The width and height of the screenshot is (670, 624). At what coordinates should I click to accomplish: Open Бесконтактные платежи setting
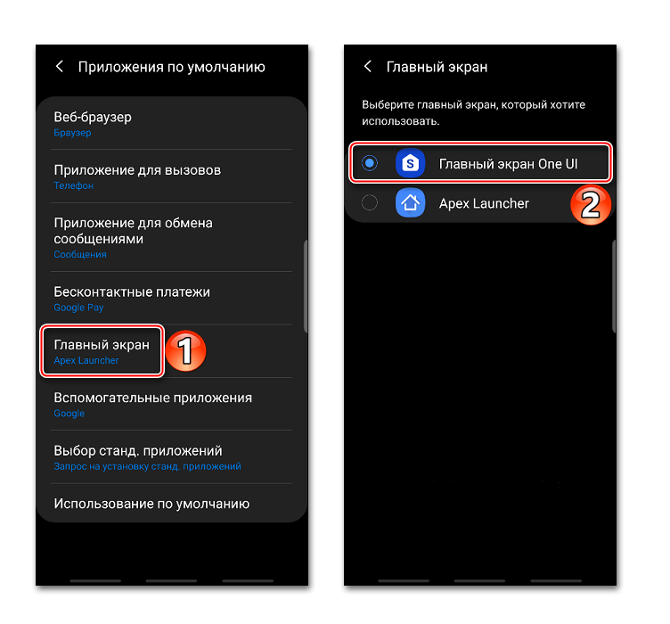click(x=172, y=299)
